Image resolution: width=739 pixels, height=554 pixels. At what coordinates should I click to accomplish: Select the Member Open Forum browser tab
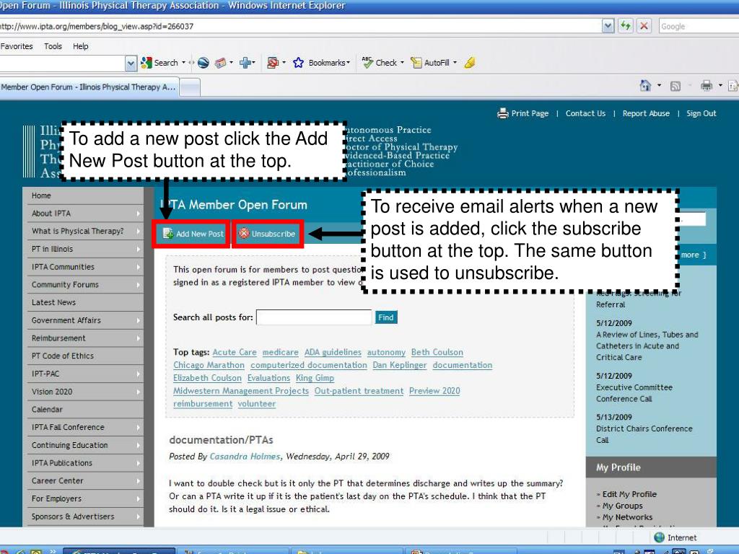[x=89, y=87]
